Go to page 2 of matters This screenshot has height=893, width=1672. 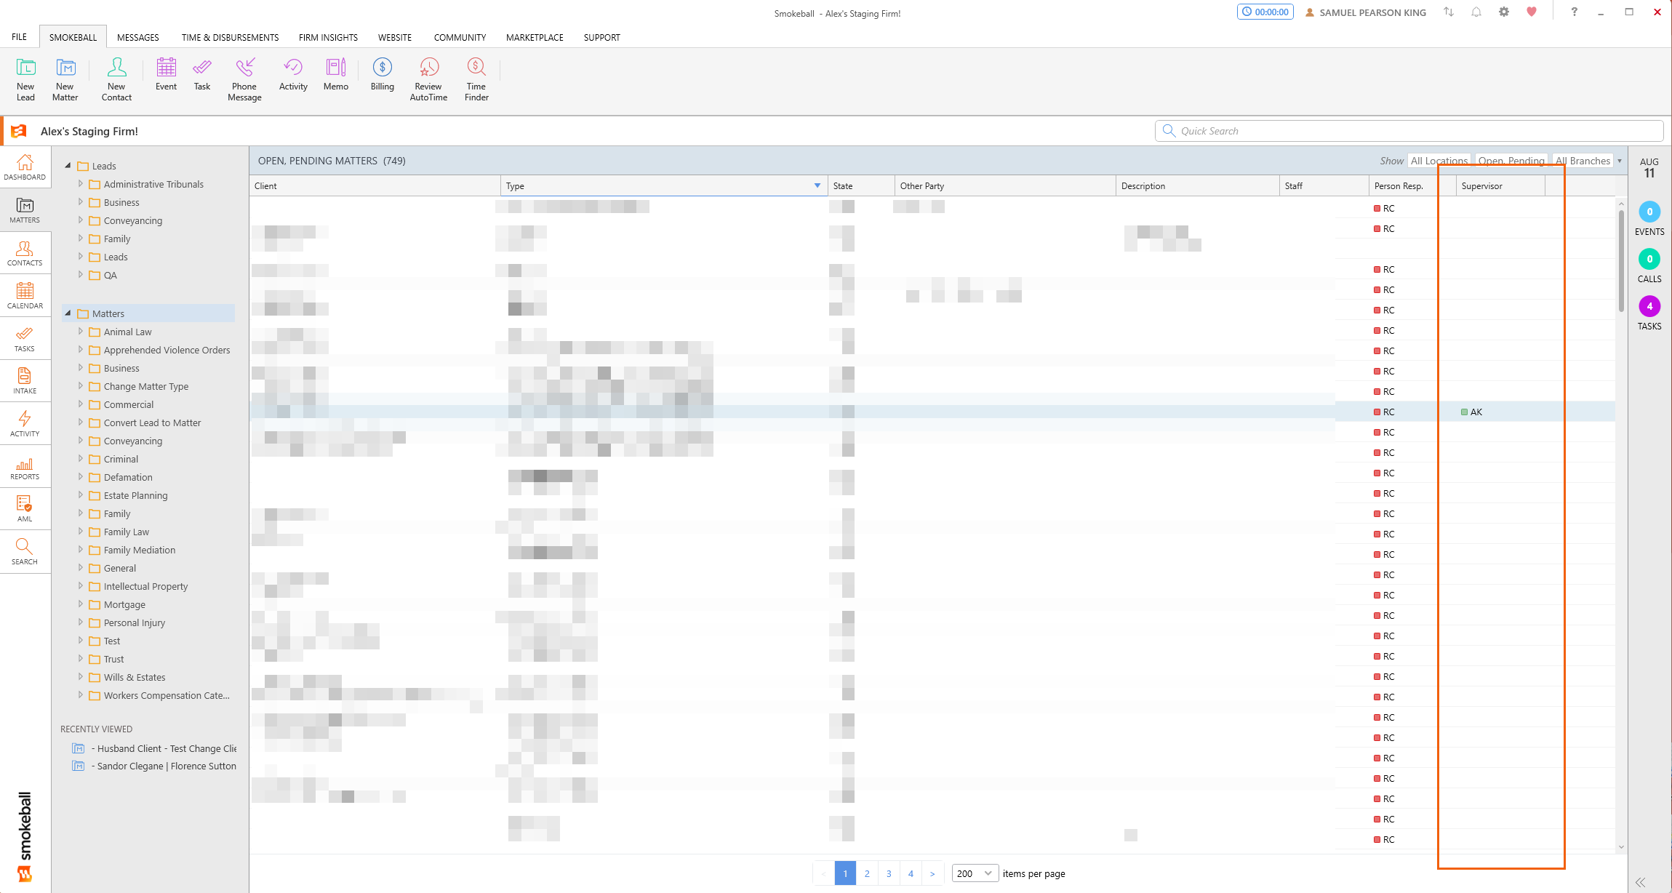click(x=867, y=873)
